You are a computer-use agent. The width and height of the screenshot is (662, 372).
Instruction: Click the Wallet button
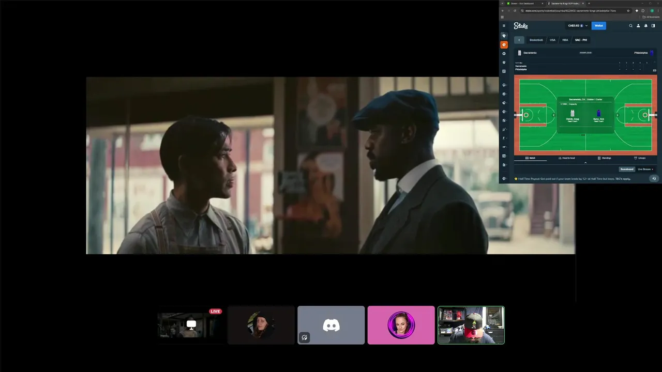598,25
